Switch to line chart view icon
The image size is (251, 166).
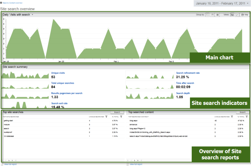[238, 15]
